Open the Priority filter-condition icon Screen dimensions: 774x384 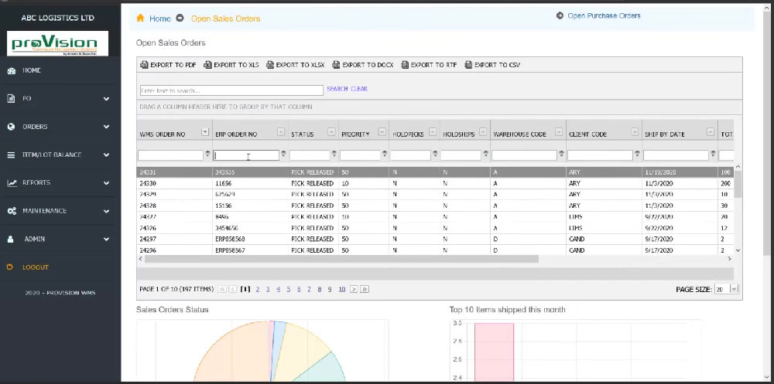pyautogui.click(x=385, y=154)
